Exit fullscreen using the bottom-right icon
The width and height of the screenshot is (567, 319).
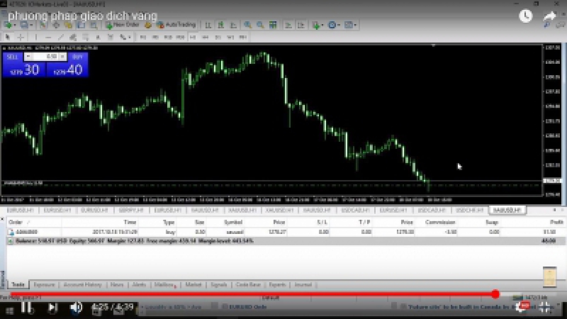545,307
